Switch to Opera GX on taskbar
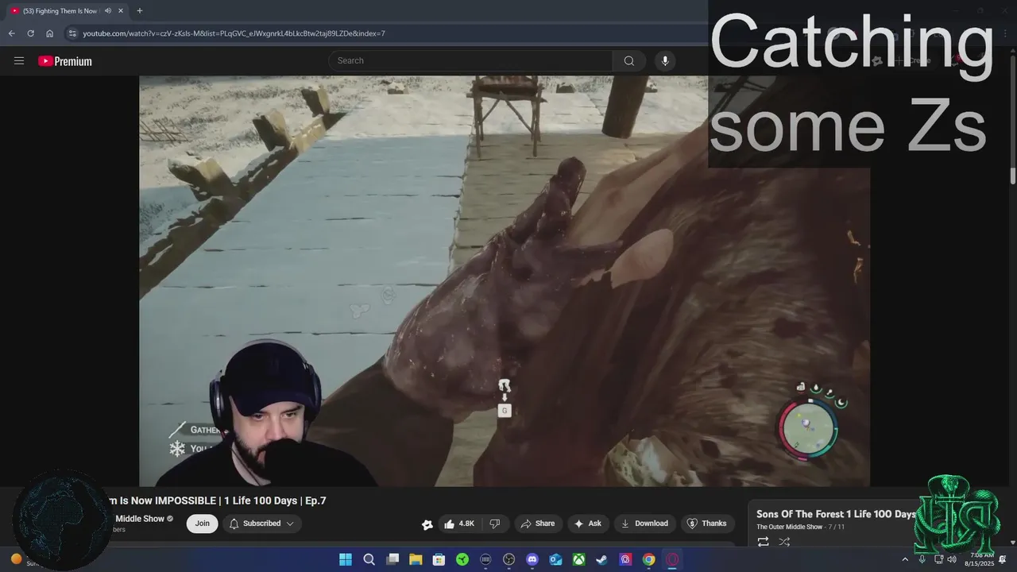Image resolution: width=1017 pixels, height=572 pixels. tap(672, 559)
